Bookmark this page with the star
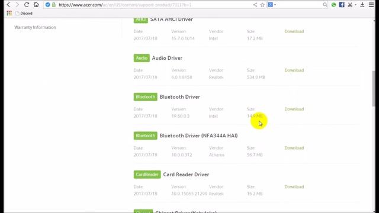The height and width of the screenshot is (213, 379). tap(262, 5)
